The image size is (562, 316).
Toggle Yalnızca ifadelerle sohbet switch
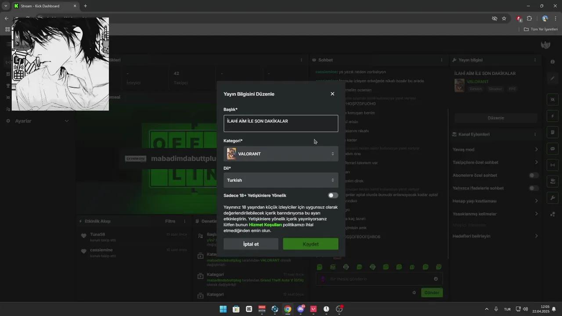[533, 188]
